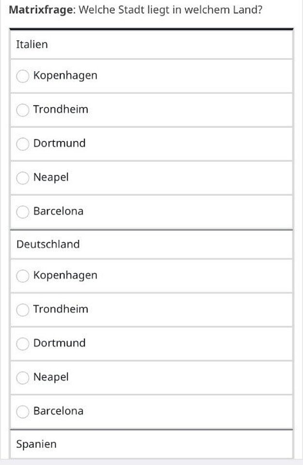This screenshot has height=465, width=303.
Task: Select Kopenhagen radio under Italien
Action: (23, 76)
